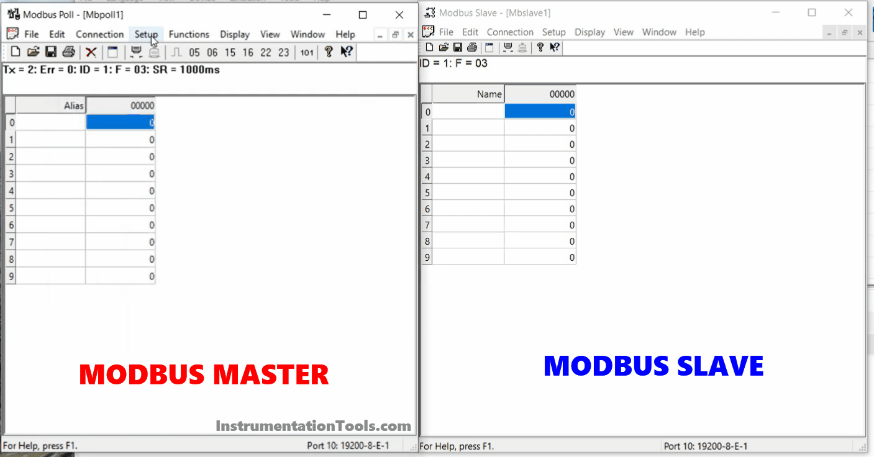The height and width of the screenshot is (457, 874).
Task: Open the Connection menu in Modbus Poll
Action: pos(100,34)
